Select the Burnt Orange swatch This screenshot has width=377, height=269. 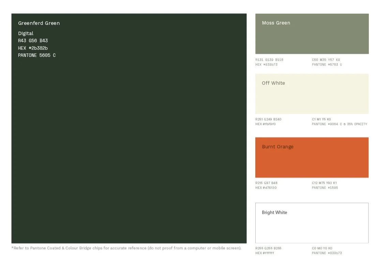click(x=312, y=157)
